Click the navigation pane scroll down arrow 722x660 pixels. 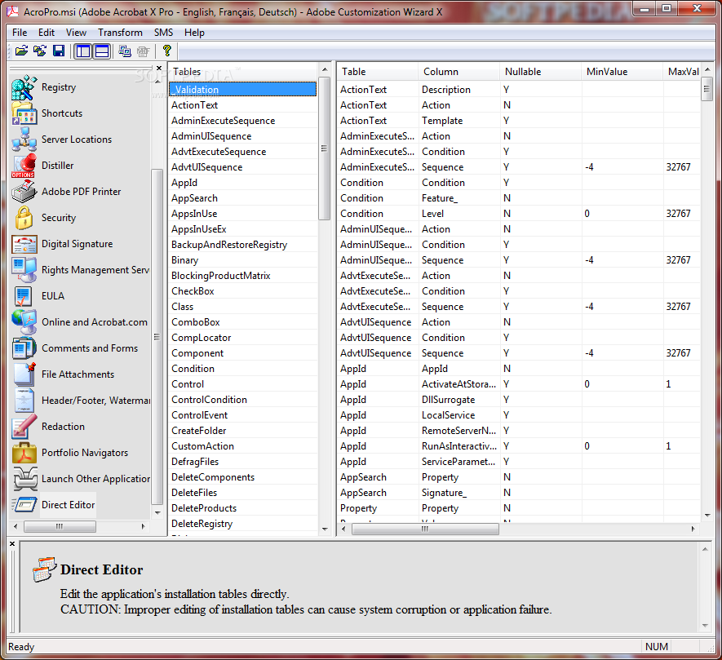click(157, 512)
